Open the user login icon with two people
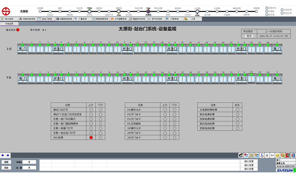Viewport: 296px width, 178px height. pyautogui.click(x=241, y=155)
